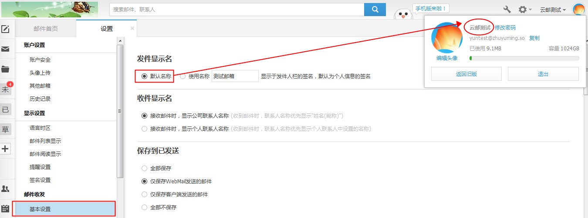The width and height of the screenshot is (588, 218).
Task: Click the 使用名称 text input field
Action: pyautogui.click(x=235, y=76)
